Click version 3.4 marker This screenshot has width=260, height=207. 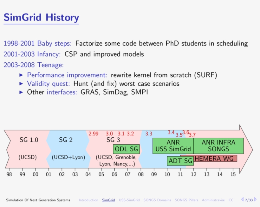[171, 132]
